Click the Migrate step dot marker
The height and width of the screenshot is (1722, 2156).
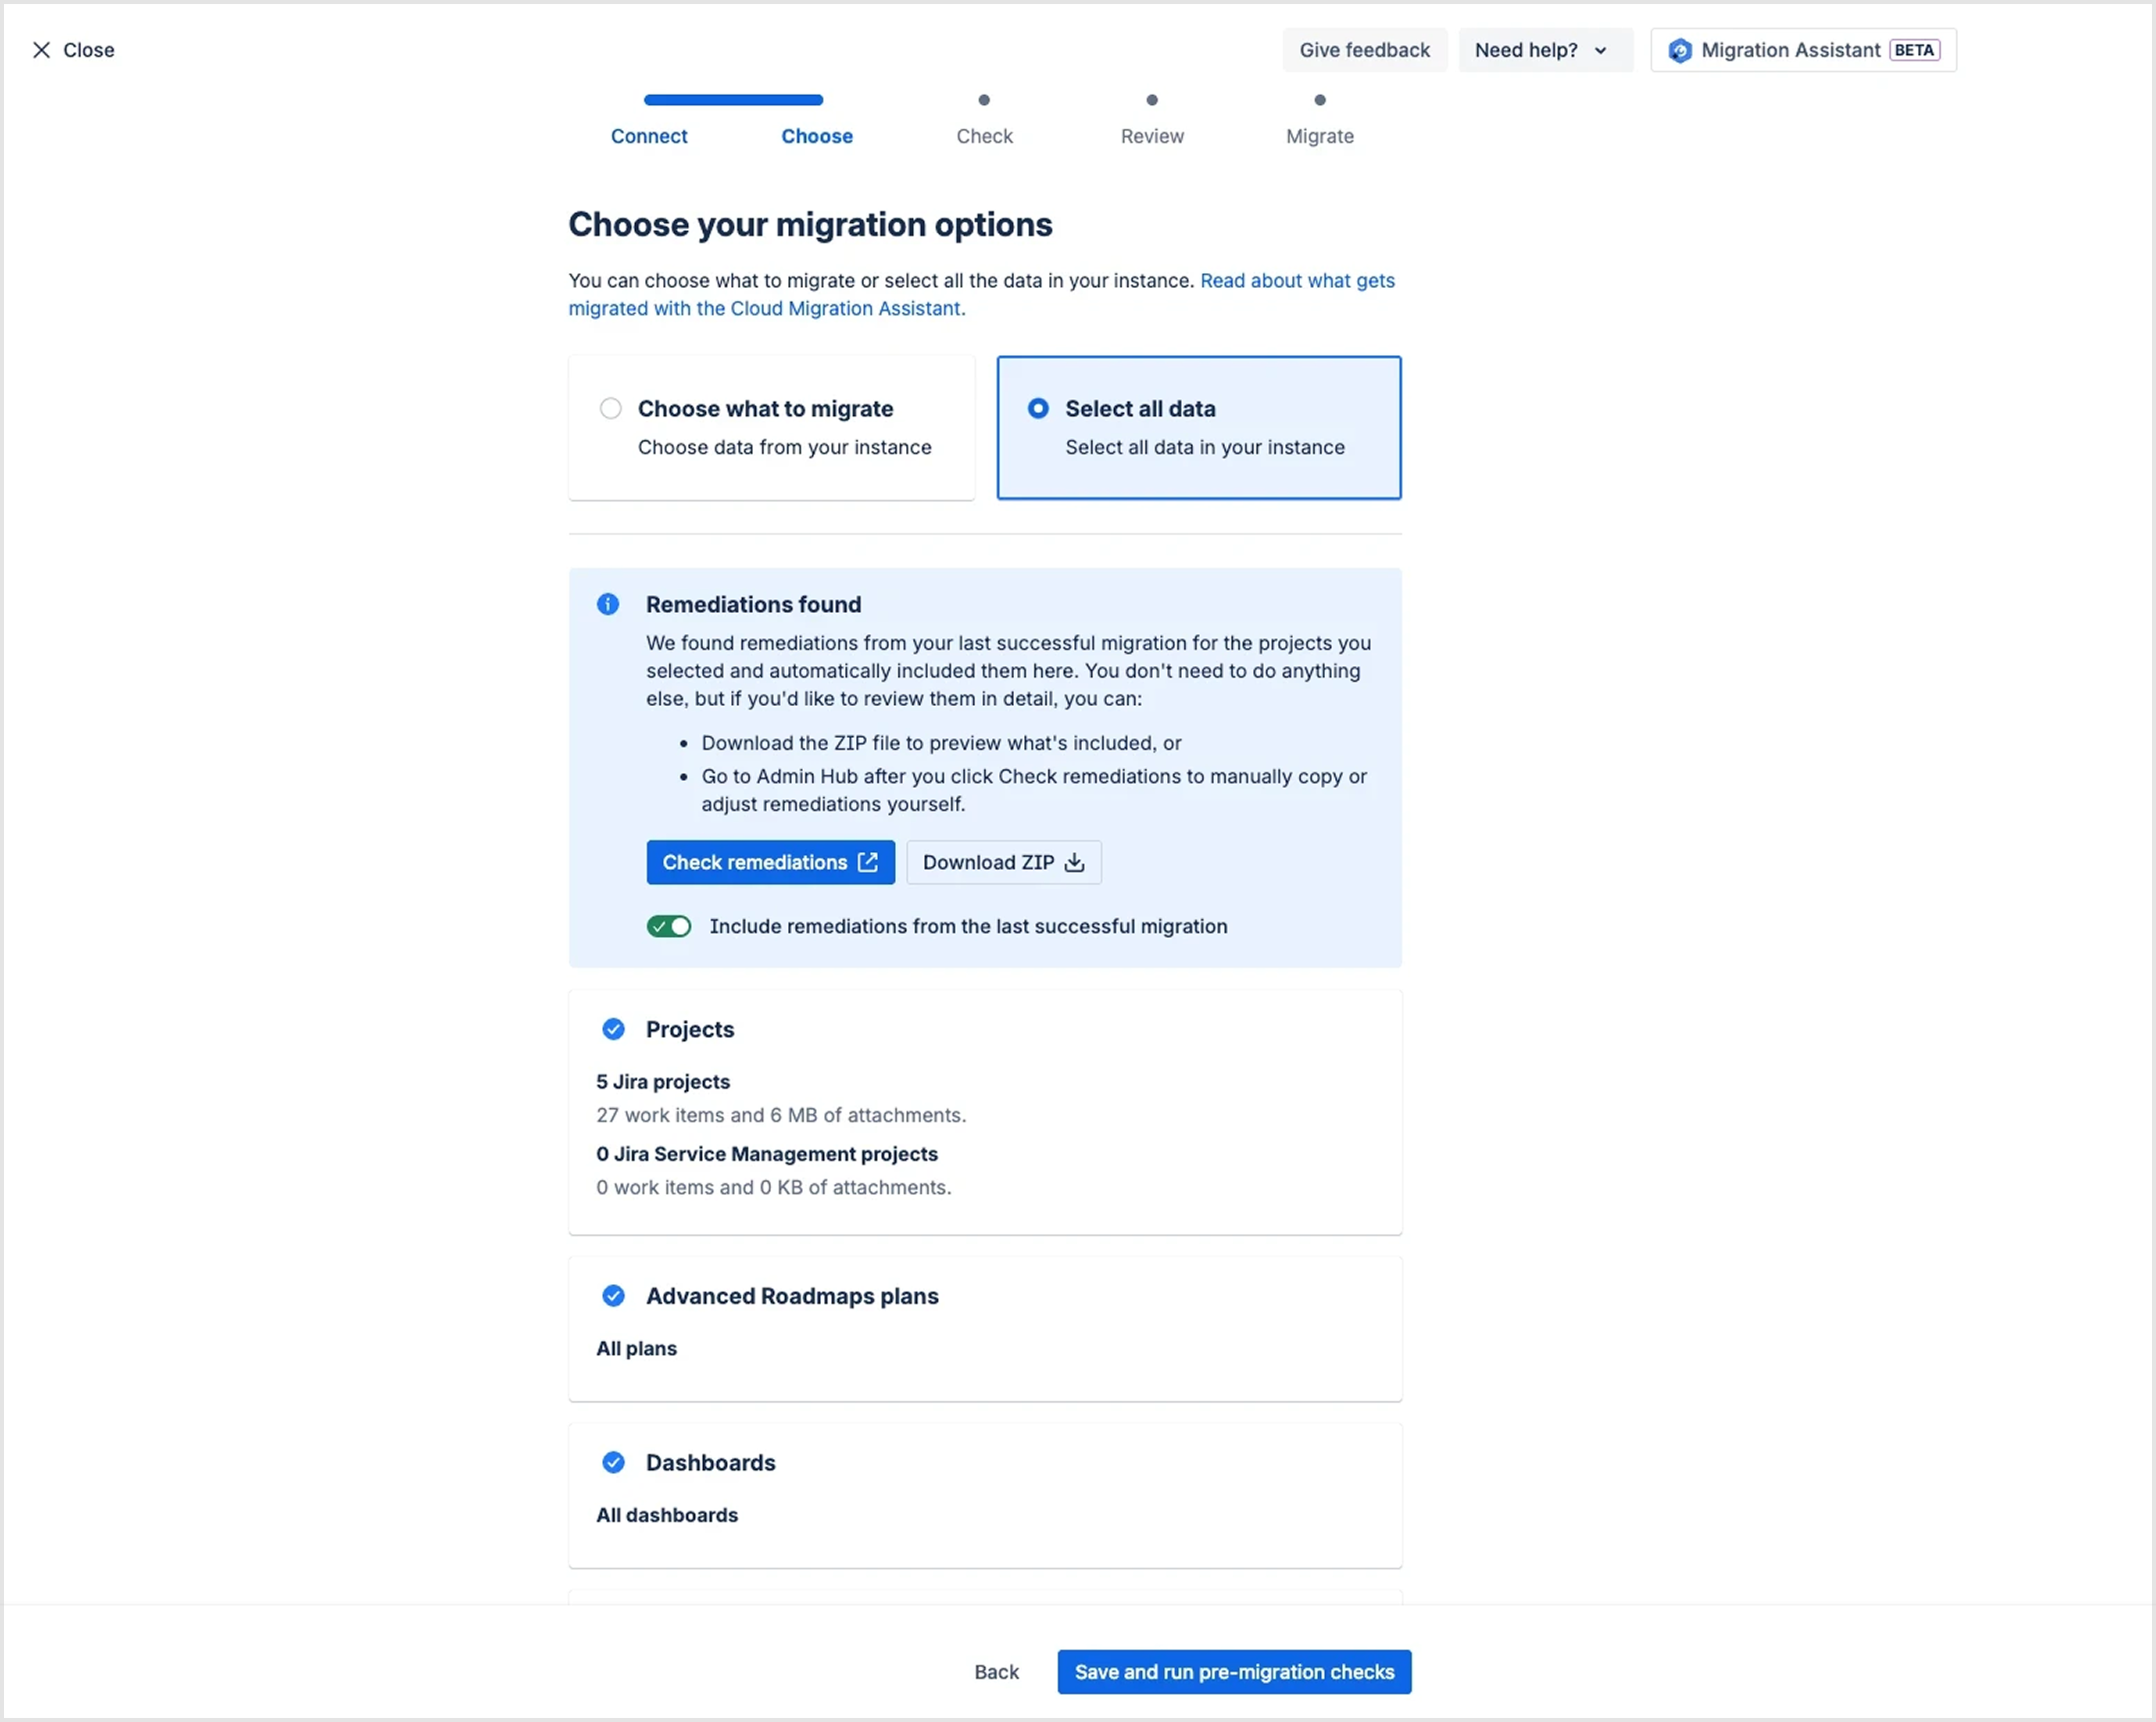click(x=1320, y=100)
